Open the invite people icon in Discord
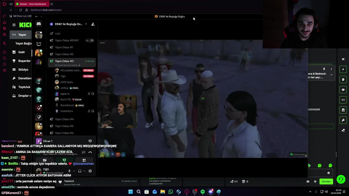 click(x=93, y=24)
